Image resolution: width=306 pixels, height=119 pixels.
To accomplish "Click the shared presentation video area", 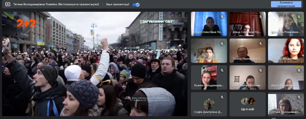I will [x=95, y=64].
